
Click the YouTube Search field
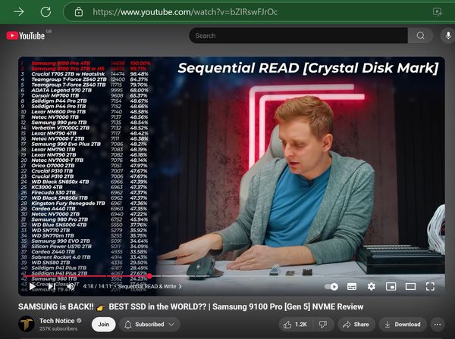pyautogui.click(x=298, y=36)
